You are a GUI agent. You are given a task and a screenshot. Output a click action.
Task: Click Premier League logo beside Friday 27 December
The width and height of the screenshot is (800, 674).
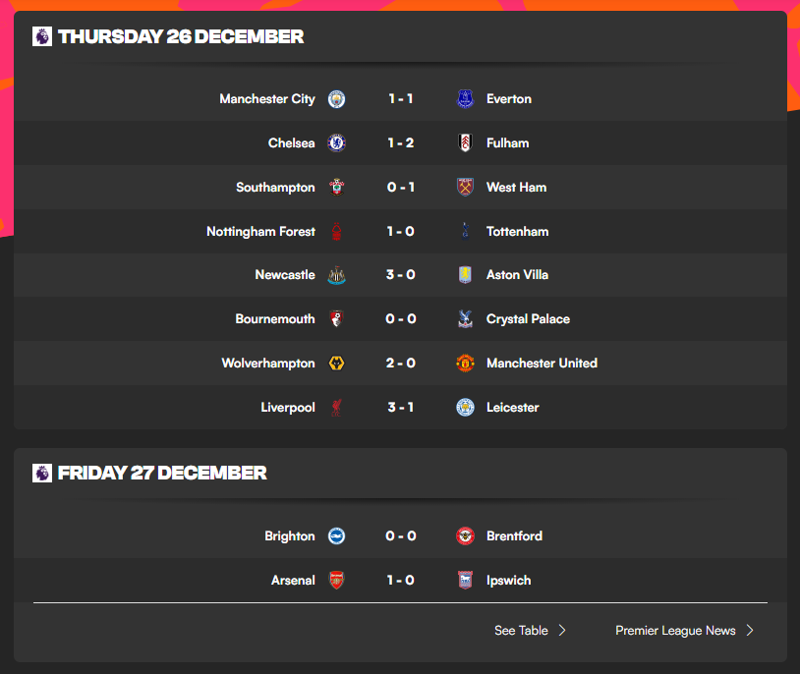[x=42, y=474]
